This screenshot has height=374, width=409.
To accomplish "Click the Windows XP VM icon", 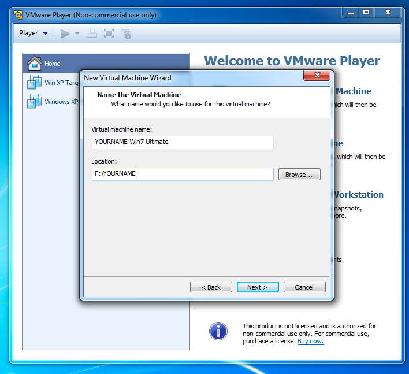I will [34, 101].
